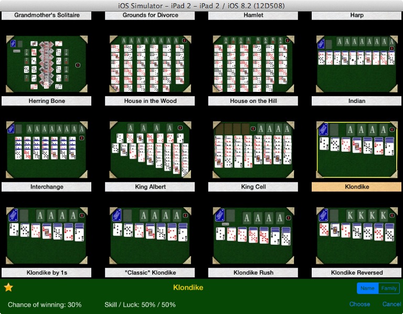Click the Grandmother's Solitaire label
The height and width of the screenshot is (314, 403).
47,15
